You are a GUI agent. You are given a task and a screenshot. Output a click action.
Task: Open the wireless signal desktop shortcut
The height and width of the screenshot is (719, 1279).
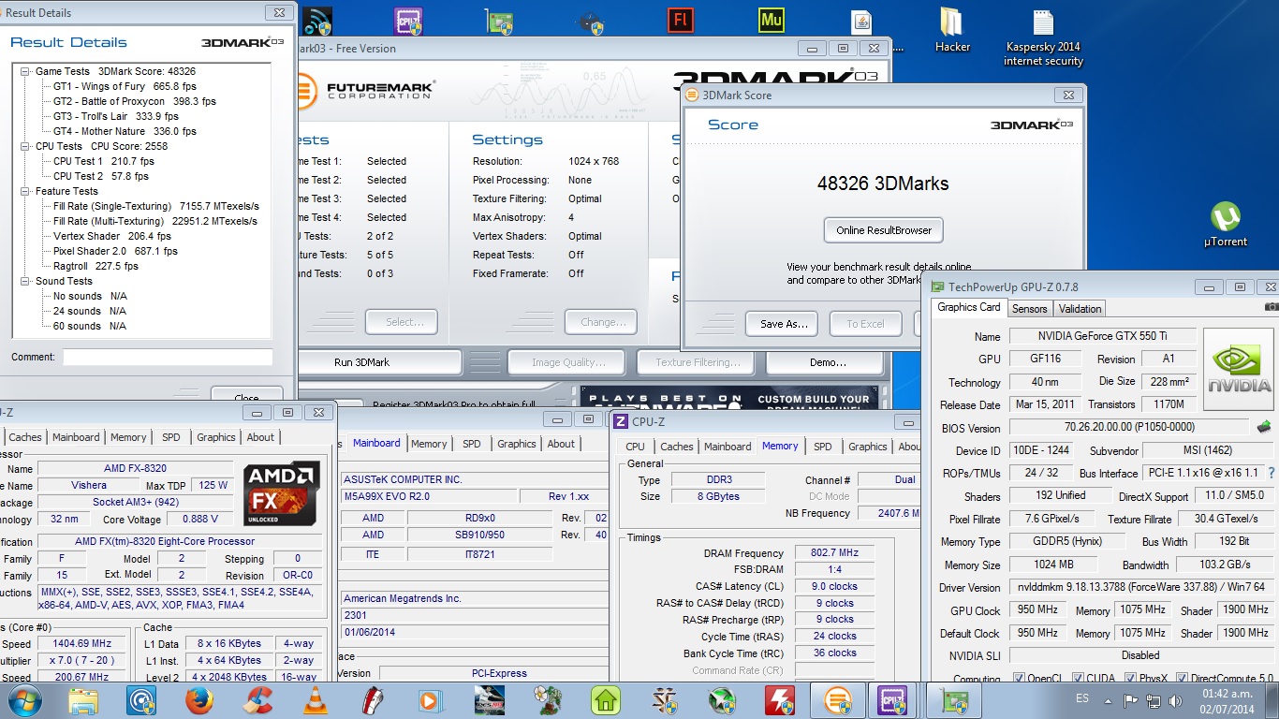pos(317,20)
